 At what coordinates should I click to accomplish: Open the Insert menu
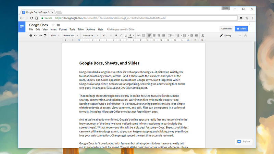tap(53, 29)
